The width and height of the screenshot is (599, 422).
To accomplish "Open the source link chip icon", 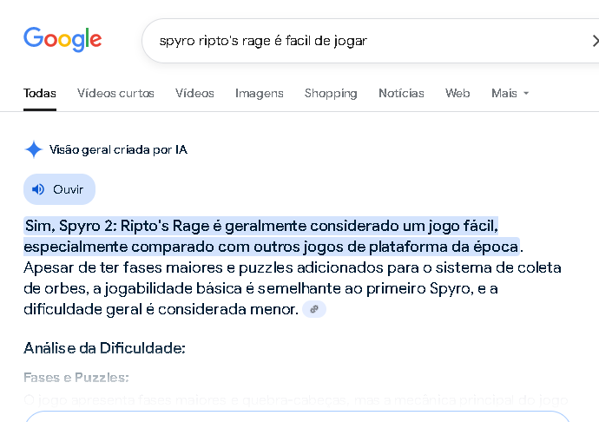I will click(314, 309).
